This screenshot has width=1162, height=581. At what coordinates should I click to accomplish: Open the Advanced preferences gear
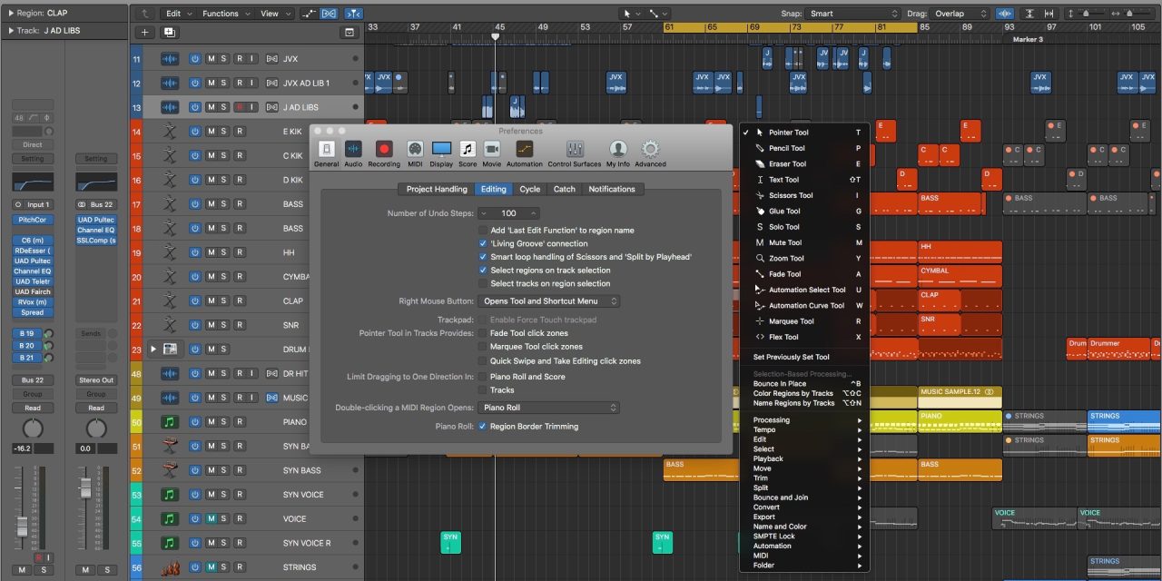click(x=650, y=151)
